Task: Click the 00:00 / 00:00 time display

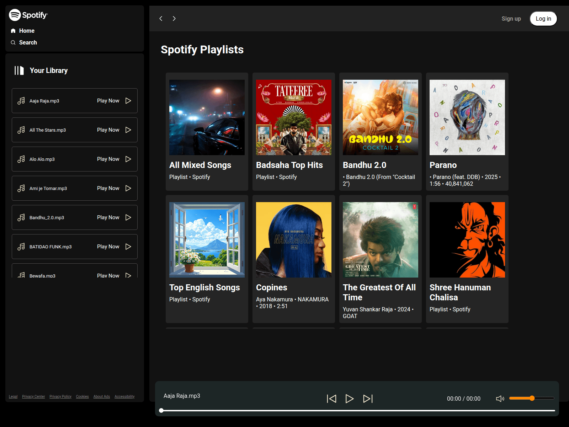Action: (464, 399)
